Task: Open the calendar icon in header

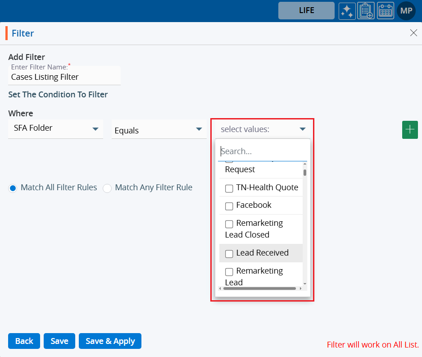Action: [385, 11]
